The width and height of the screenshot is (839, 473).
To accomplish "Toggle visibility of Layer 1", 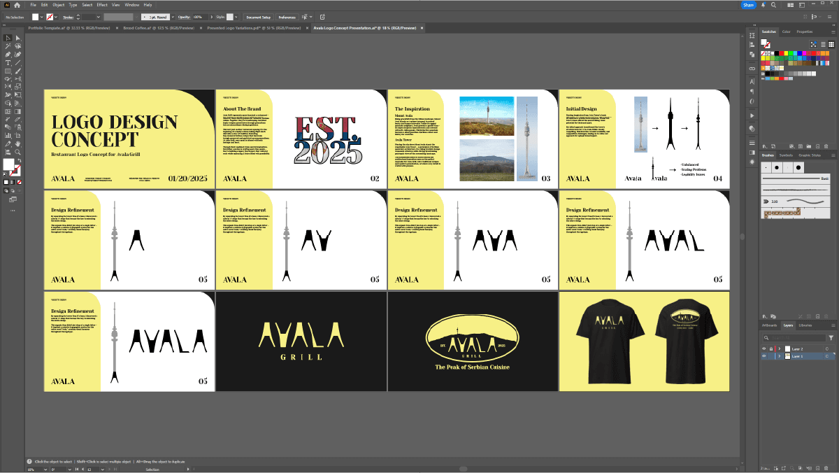I will click(763, 356).
